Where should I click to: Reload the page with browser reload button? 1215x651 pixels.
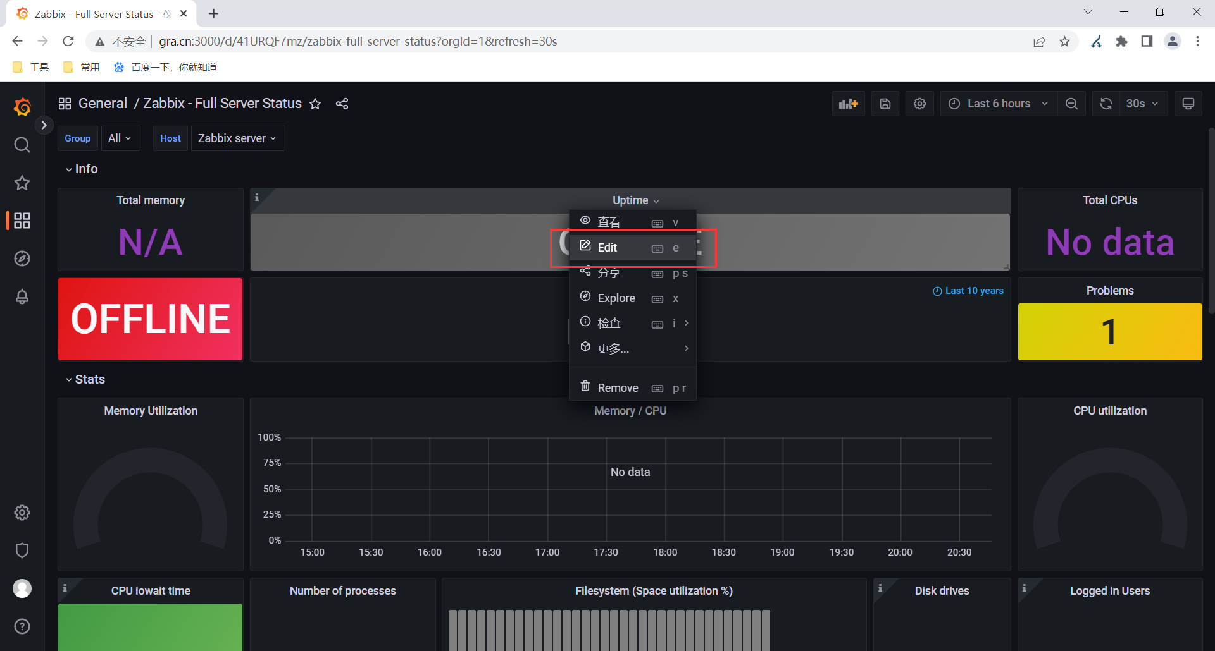(x=68, y=42)
